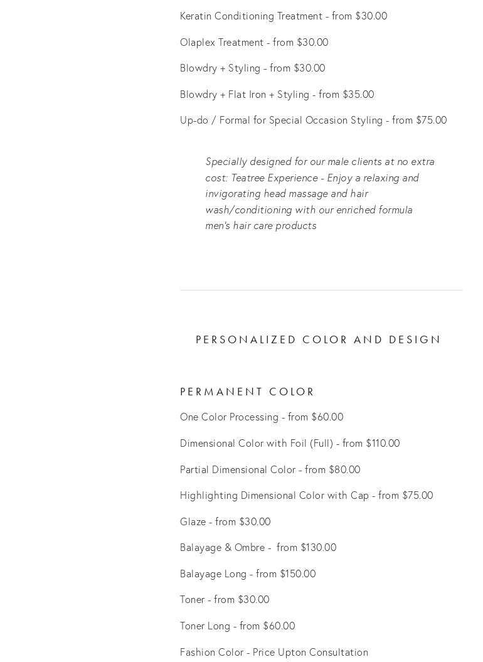Click Blowdry + Flat Iron + Styling entry
Image resolution: width=483 pixels, height=662 pixels.
click(277, 94)
